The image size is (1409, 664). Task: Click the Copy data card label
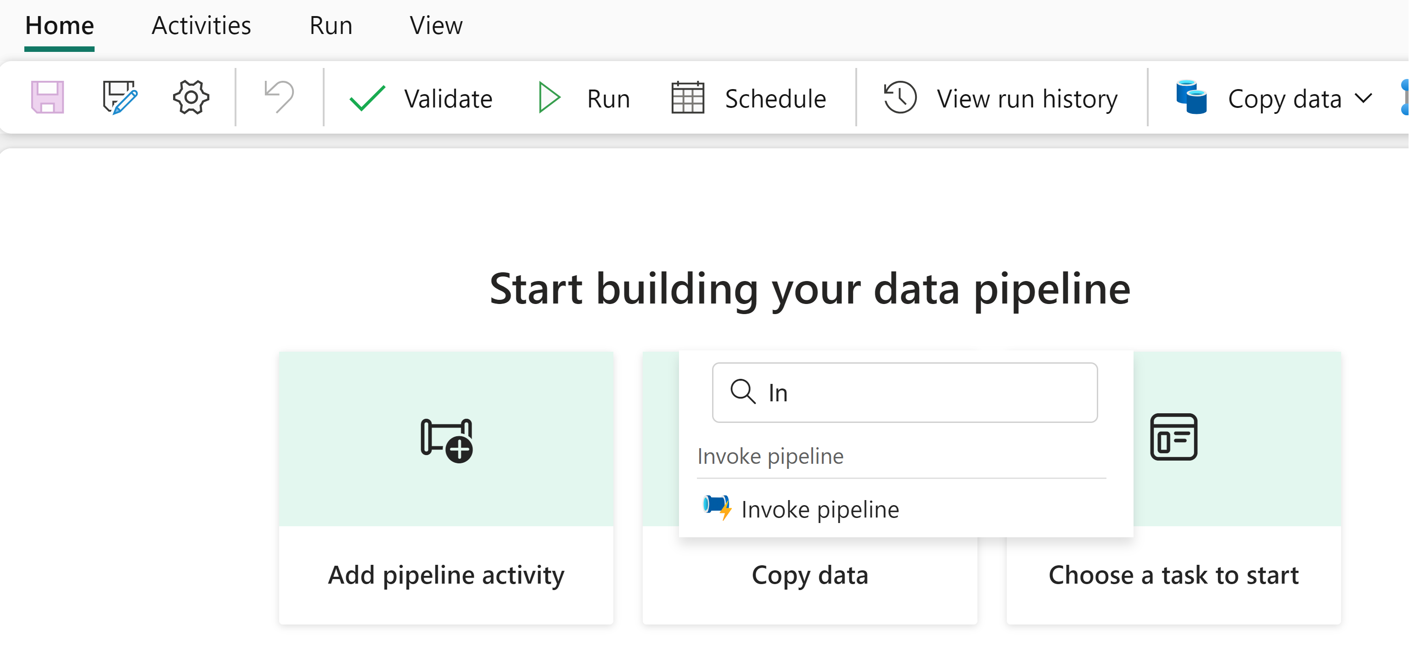[x=809, y=575]
